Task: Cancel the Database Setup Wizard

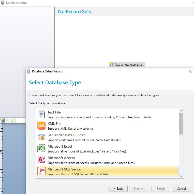Action: click(181, 189)
